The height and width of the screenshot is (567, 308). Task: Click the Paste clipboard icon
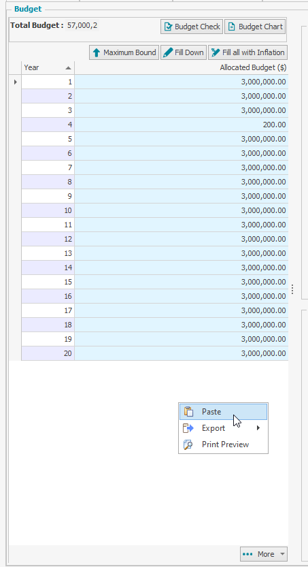tap(188, 412)
